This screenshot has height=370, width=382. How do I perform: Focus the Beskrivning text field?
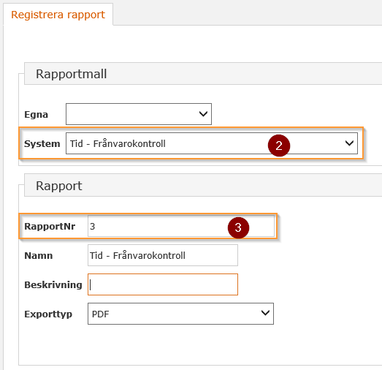click(163, 284)
